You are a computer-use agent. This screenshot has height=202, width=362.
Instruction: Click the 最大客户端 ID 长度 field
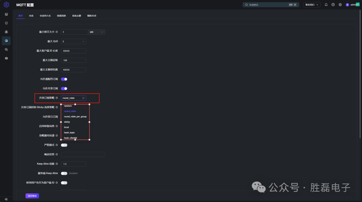pyautogui.click(x=73, y=51)
